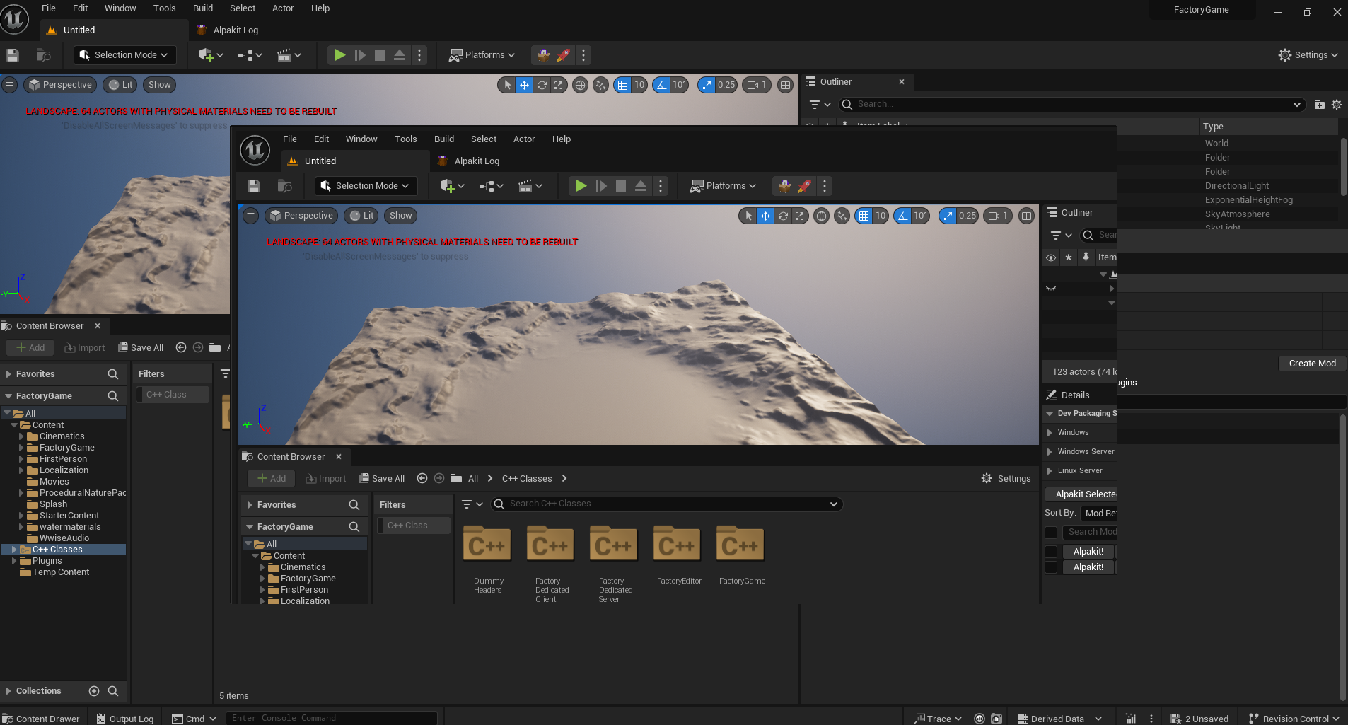Click Search C++ Classes field
The width and height of the screenshot is (1348, 725).
[x=667, y=504]
